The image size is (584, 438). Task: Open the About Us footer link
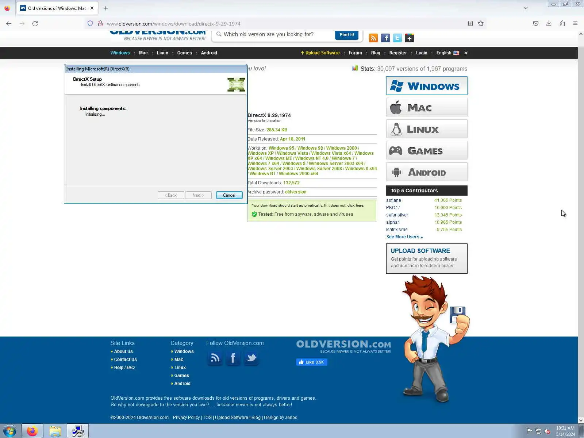coord(123,351)
